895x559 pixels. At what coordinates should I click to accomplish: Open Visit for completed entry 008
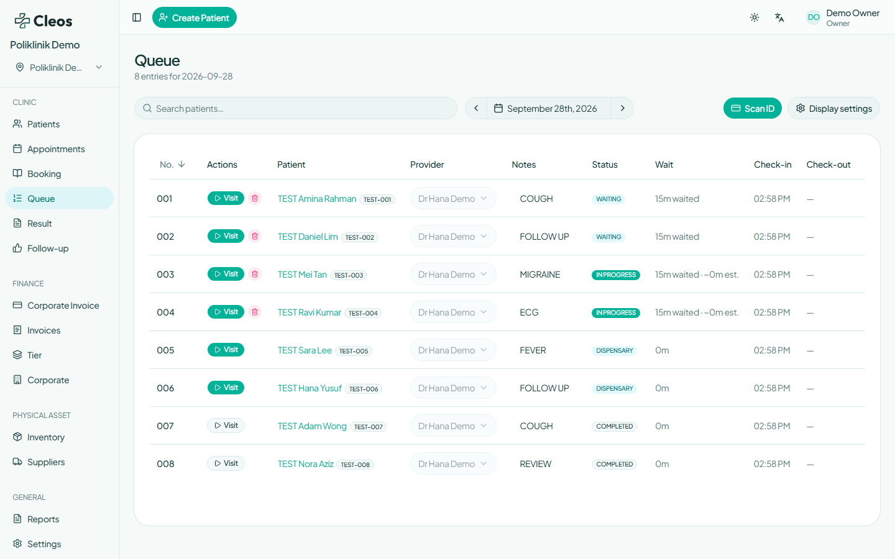tap(226, 463)
